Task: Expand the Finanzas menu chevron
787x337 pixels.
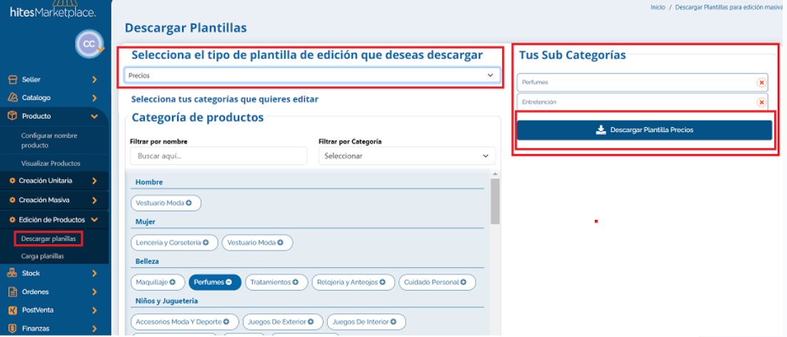Action: tap(94, 328)
